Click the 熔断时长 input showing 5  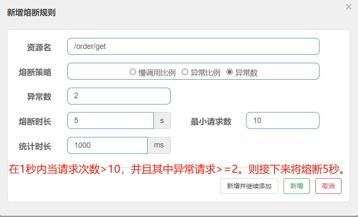110,121
